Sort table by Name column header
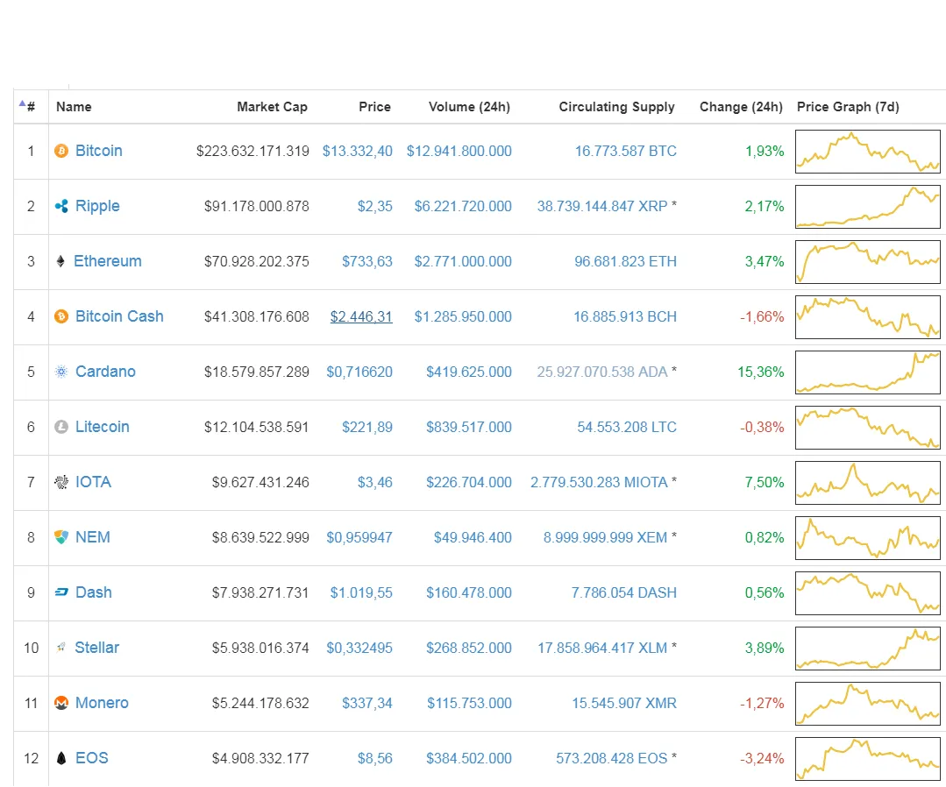 (x=74, y=107)
